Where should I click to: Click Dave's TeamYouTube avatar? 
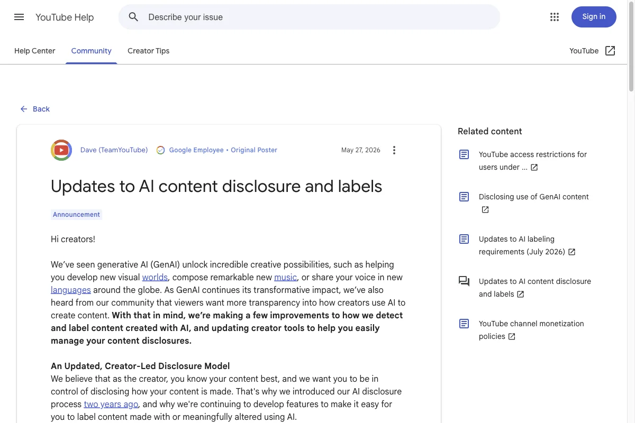pyautogui.click(x=61, y=150)
